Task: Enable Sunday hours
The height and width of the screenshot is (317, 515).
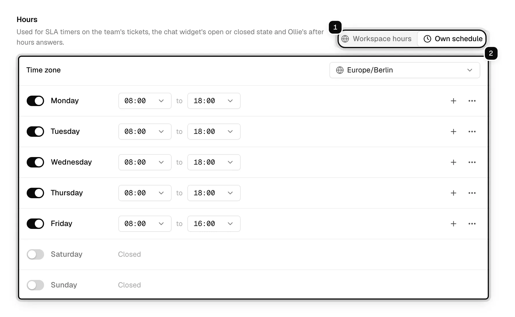Action: (35, 285)
